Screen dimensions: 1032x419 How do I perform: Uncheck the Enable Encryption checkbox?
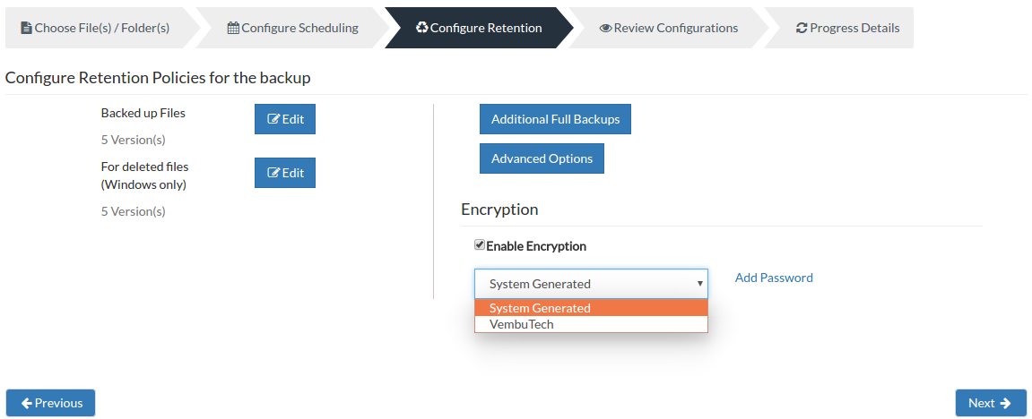pos(480,245)
